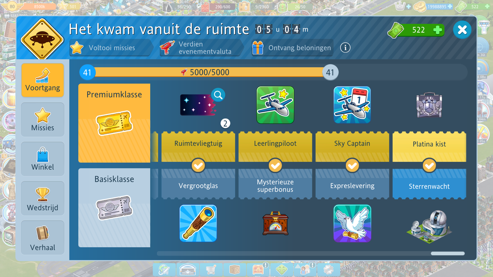This screenshot has width=493, height=277.
Task: Click the UFO event emblem
Action: pos(42,39)
